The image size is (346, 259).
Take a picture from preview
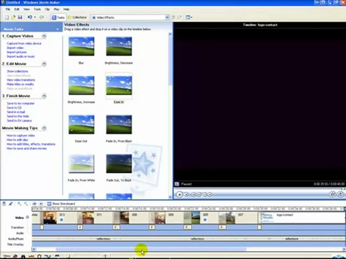tap(340, 195)
